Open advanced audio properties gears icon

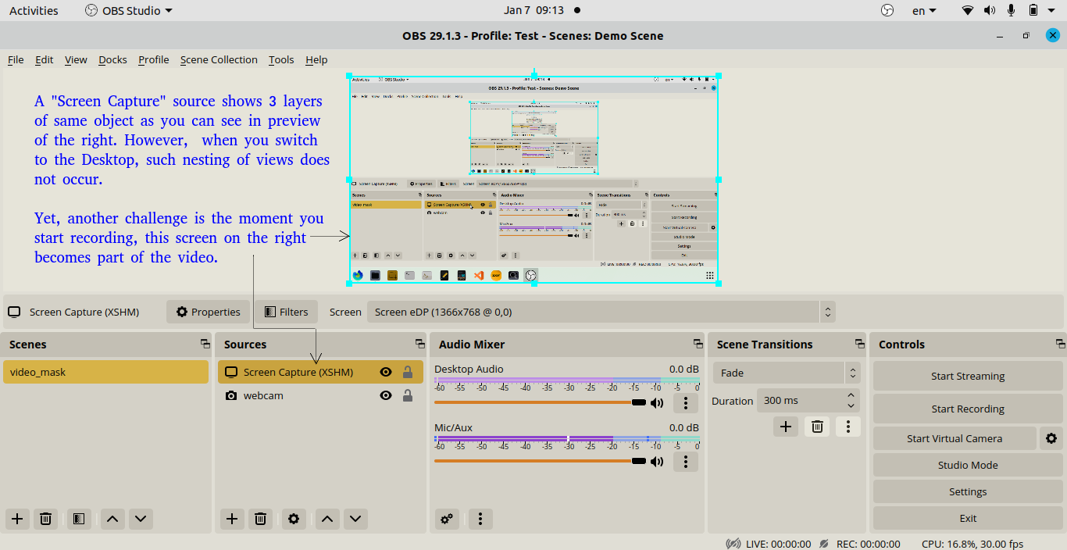point(447,519)
